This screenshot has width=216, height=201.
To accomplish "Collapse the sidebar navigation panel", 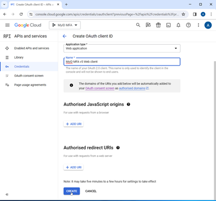I will (x=7, y=195).
